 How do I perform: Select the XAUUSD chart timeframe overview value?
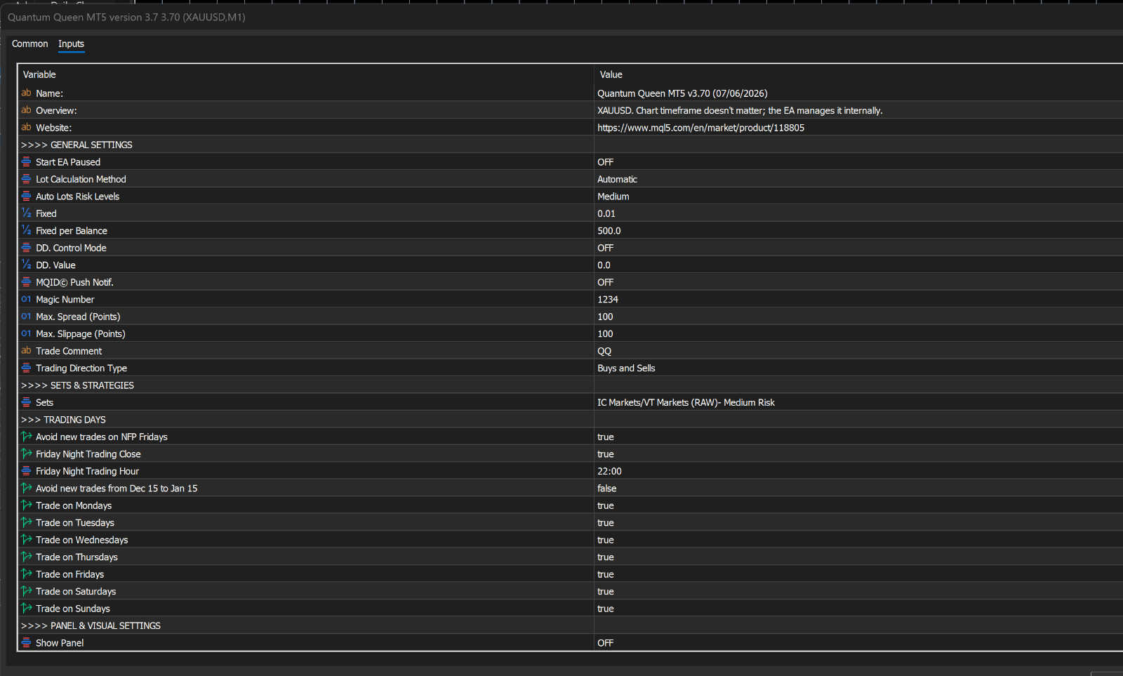(740, 110)
